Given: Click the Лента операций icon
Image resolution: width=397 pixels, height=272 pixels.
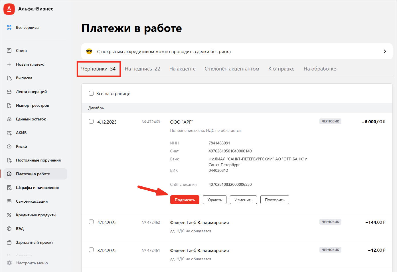Looking at the screenshot, I should coord(9,92).
